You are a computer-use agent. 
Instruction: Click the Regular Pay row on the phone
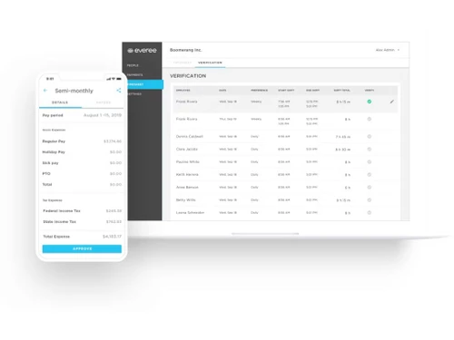tap(82, 141)
